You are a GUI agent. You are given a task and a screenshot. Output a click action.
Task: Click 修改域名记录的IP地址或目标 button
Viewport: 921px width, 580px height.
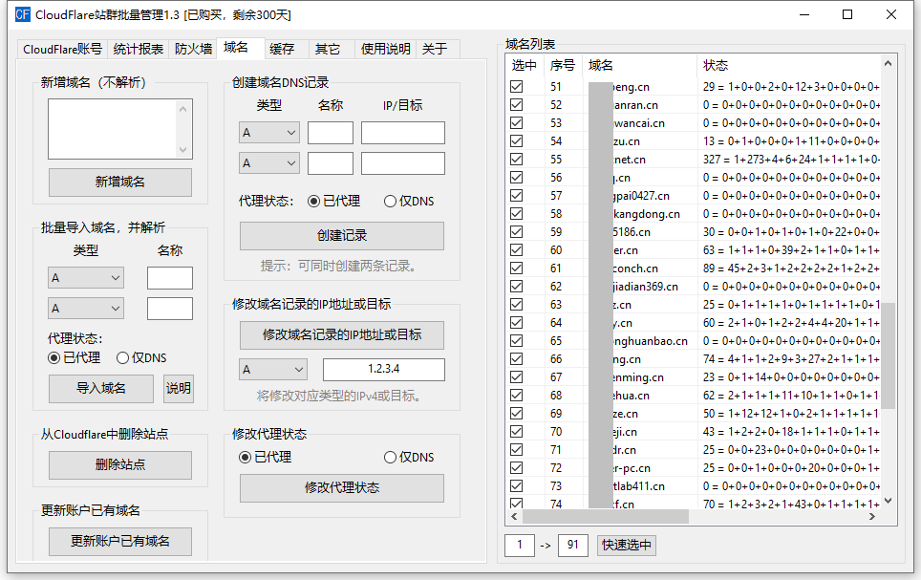(342, 335)
